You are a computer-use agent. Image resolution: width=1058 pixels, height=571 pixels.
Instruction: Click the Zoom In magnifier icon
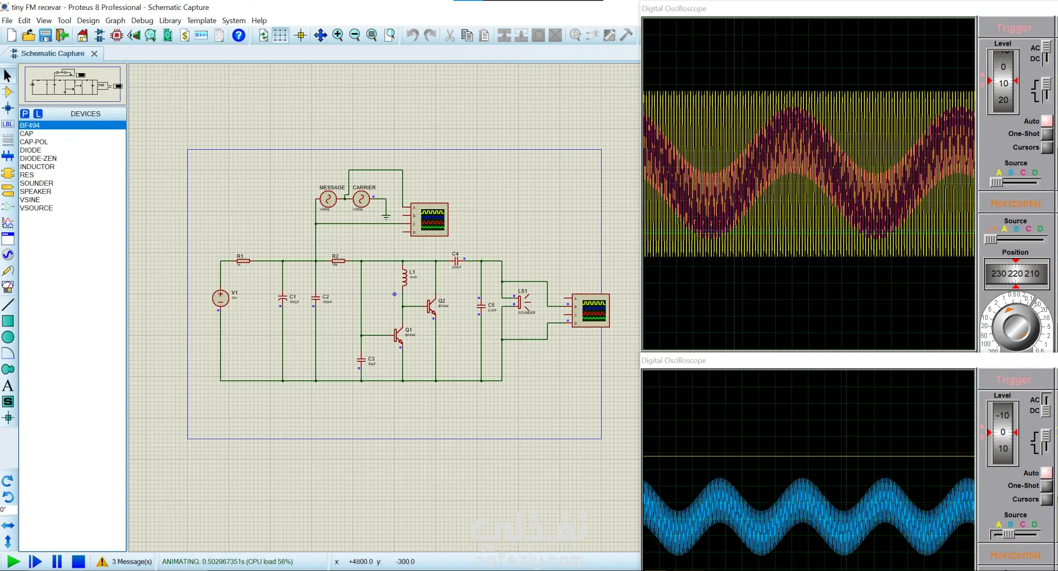(338, 35)
